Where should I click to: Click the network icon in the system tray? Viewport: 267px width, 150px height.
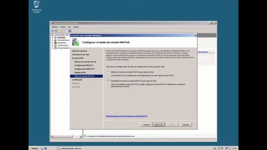click(227, 148)
